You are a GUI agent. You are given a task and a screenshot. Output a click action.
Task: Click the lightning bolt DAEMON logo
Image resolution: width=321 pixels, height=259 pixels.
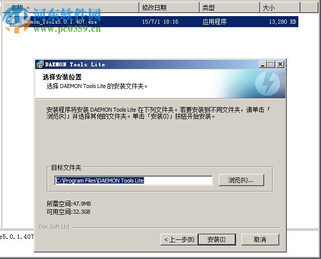point(268,83)
